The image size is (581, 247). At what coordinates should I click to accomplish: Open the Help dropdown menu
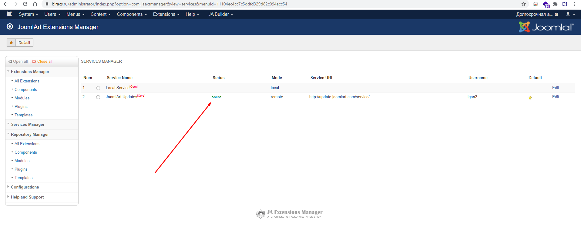192,14
